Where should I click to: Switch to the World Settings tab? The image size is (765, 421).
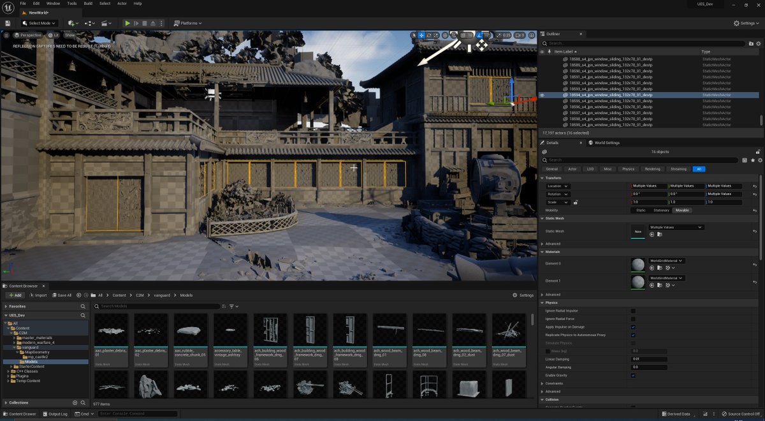604,143
